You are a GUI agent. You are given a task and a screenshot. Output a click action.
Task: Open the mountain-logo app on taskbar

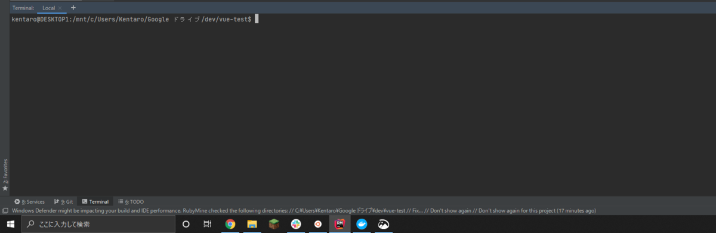click(383, 224)
